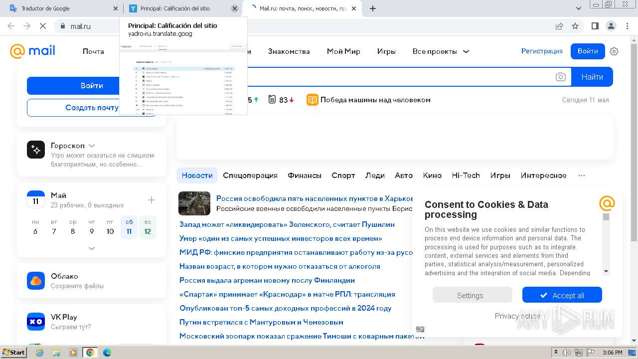Screen dimensions: 638x359
Task: Open headline Названный возраст об алкоголе
Action: point(280,266)
